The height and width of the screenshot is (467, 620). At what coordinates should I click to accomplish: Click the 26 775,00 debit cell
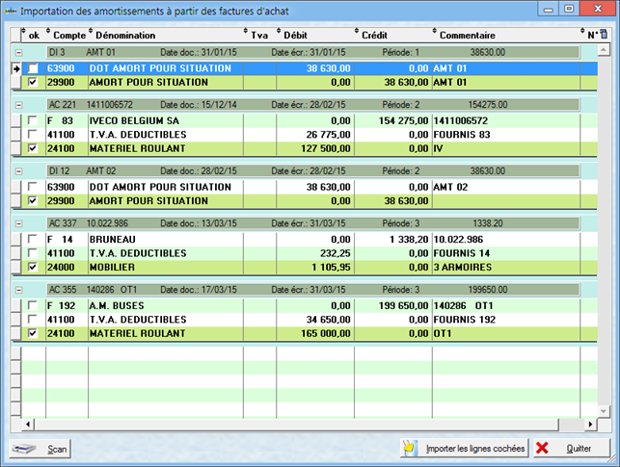tap(315, 134)
